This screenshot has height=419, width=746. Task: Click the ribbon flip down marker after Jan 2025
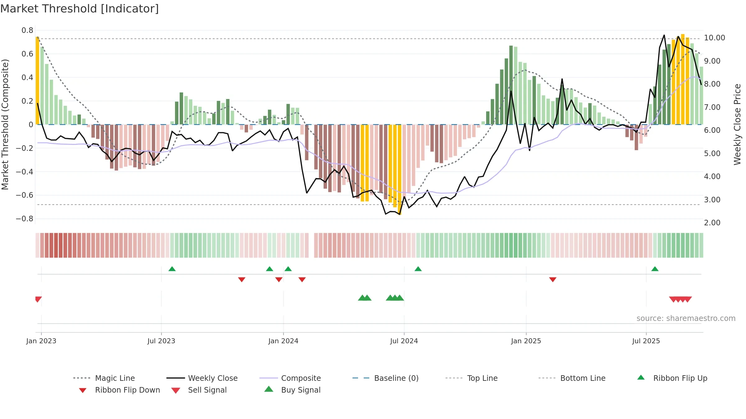[553, 280]
